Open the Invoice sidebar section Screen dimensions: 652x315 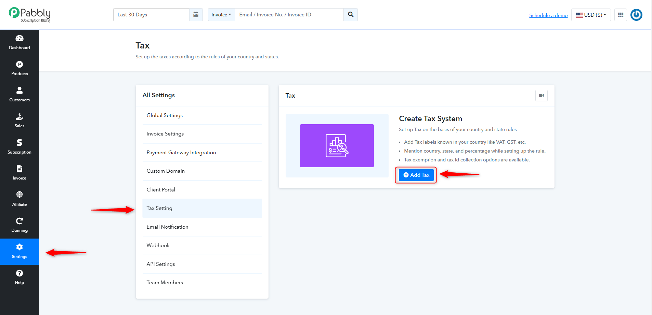point(19,173)
